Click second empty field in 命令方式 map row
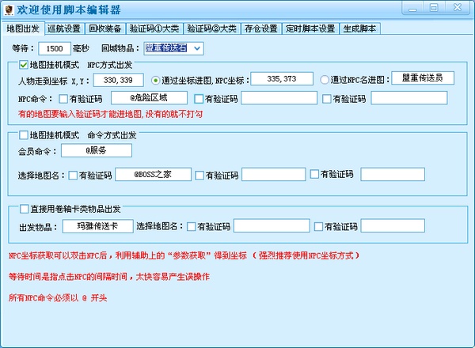Image resolution: width=475 pixels, height=348 pixels. 274,174
